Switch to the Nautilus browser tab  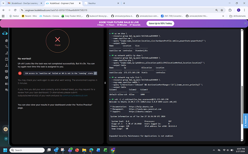(102, 3)
